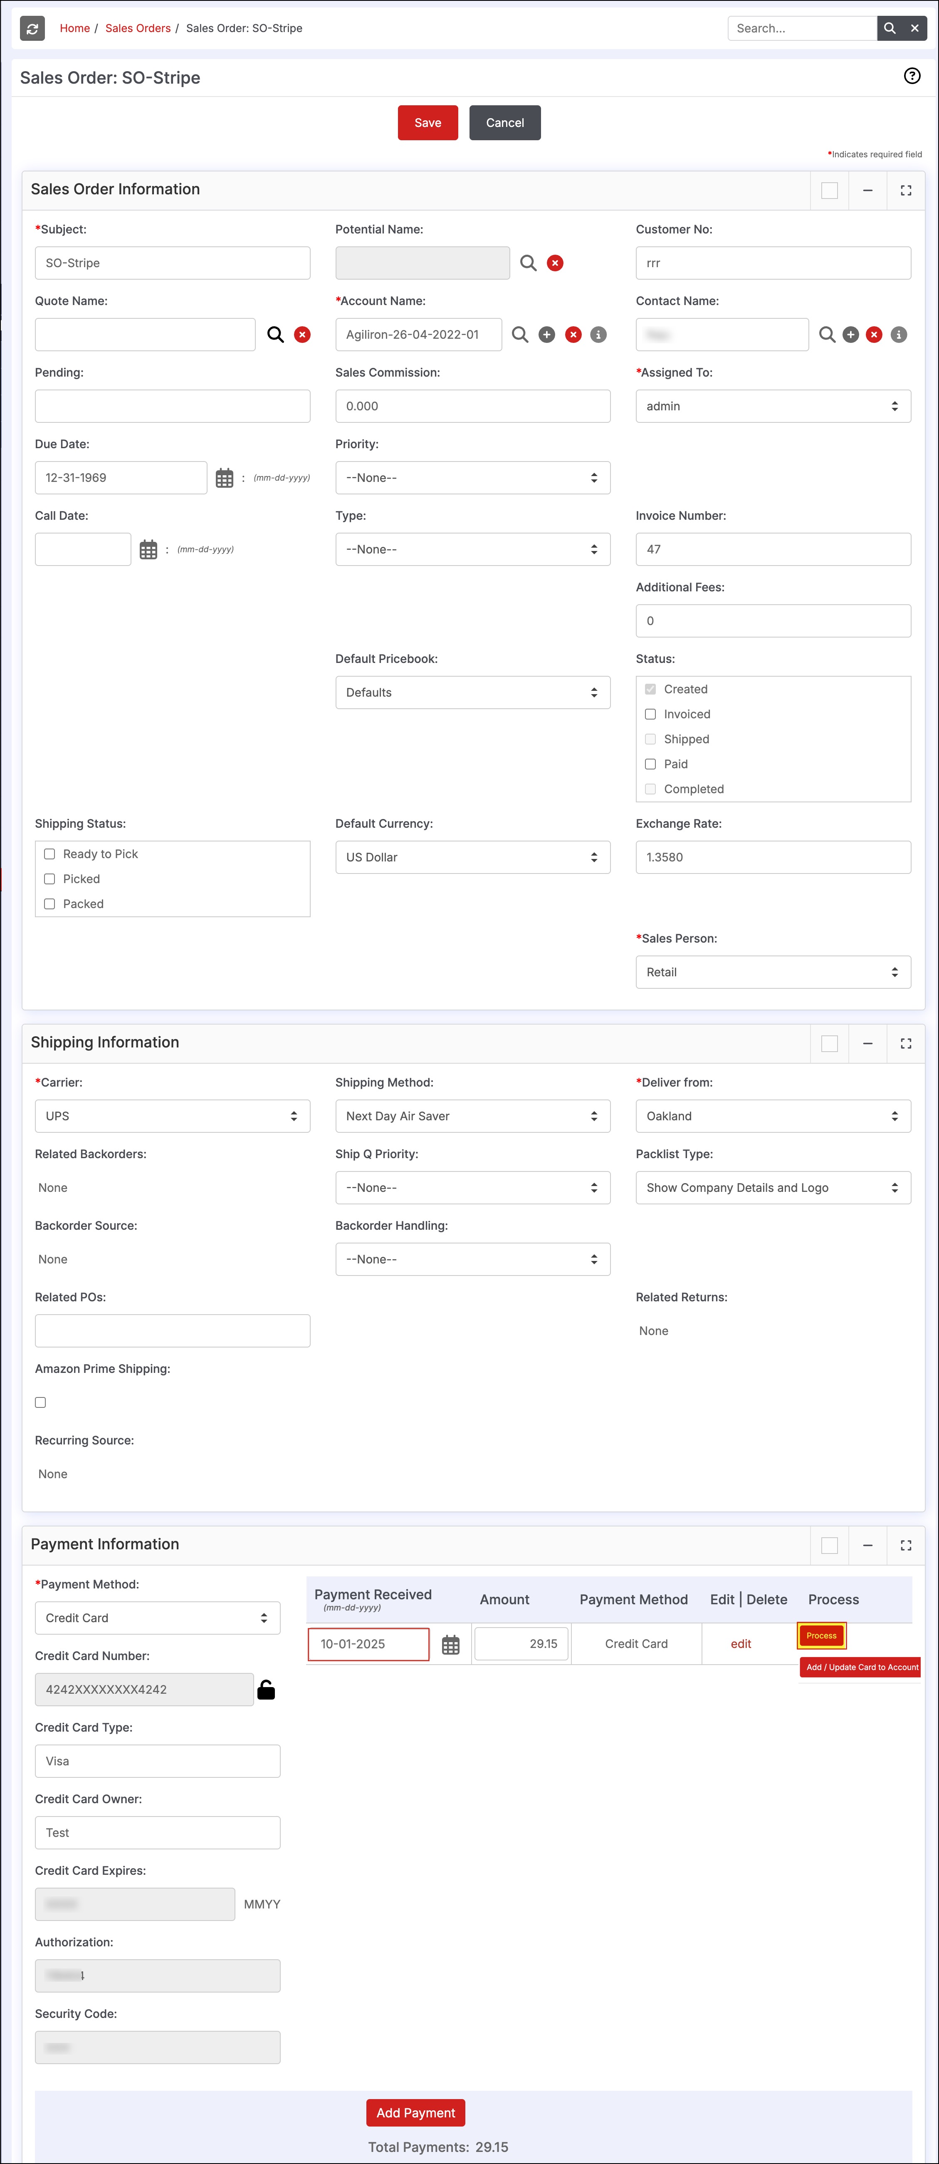Open the Carrier dropdown showing UPS

click(x=172, y=1116)
